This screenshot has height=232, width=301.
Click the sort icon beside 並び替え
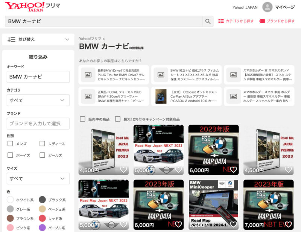pyautogui.click(x=11, y=39)
